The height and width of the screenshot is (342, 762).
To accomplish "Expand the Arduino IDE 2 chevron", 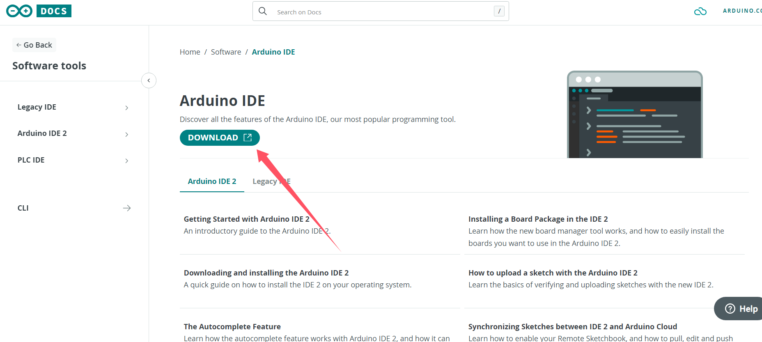I will pos(126,134).
